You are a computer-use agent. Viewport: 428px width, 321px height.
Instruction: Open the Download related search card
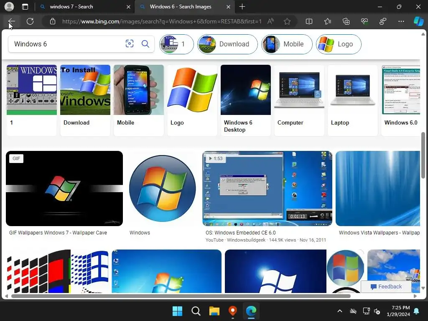click(85, 100)
